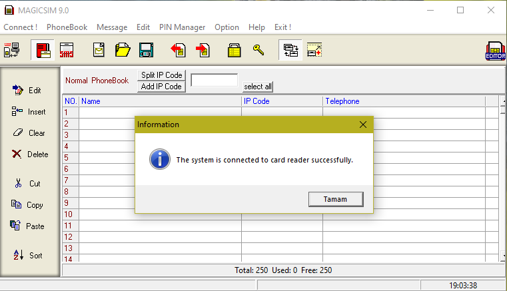Click the NO. column header
Image resolution: width=507 pixels, height=291 pixels.
click(71, 101)
